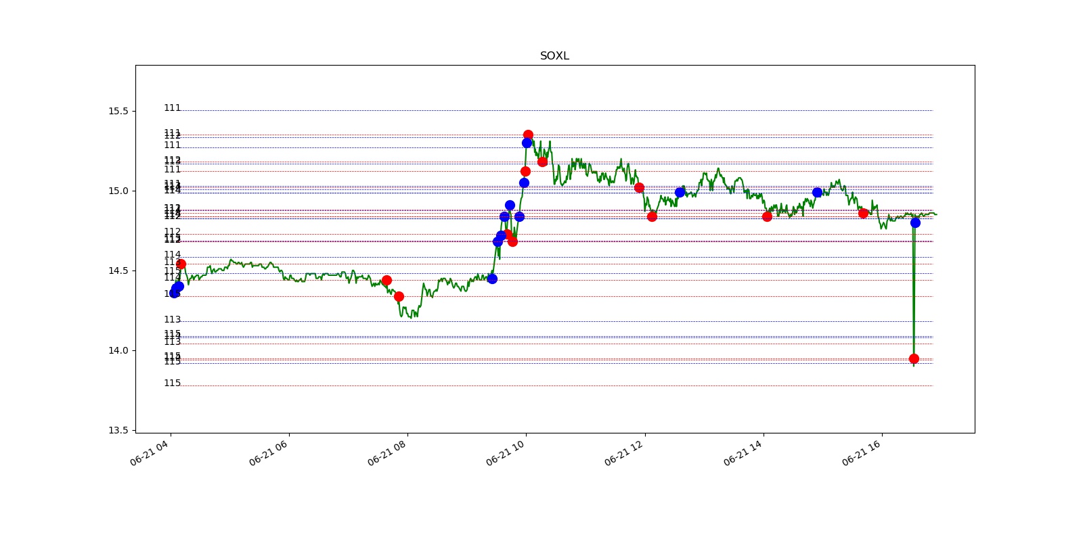The height and width of the screenshot is (541, 1083).
Task: Select the red marker at 14.84 just after 12:00
Action: click(x=652, y=216)
